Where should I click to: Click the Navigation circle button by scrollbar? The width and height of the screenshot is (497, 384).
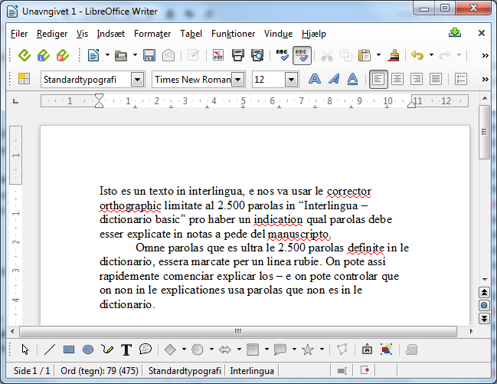[484, 305]
